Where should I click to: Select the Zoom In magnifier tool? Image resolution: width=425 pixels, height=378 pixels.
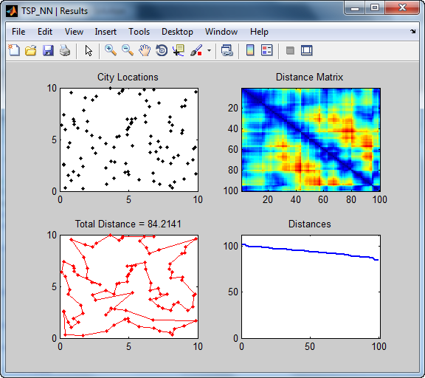click(111, 50)
